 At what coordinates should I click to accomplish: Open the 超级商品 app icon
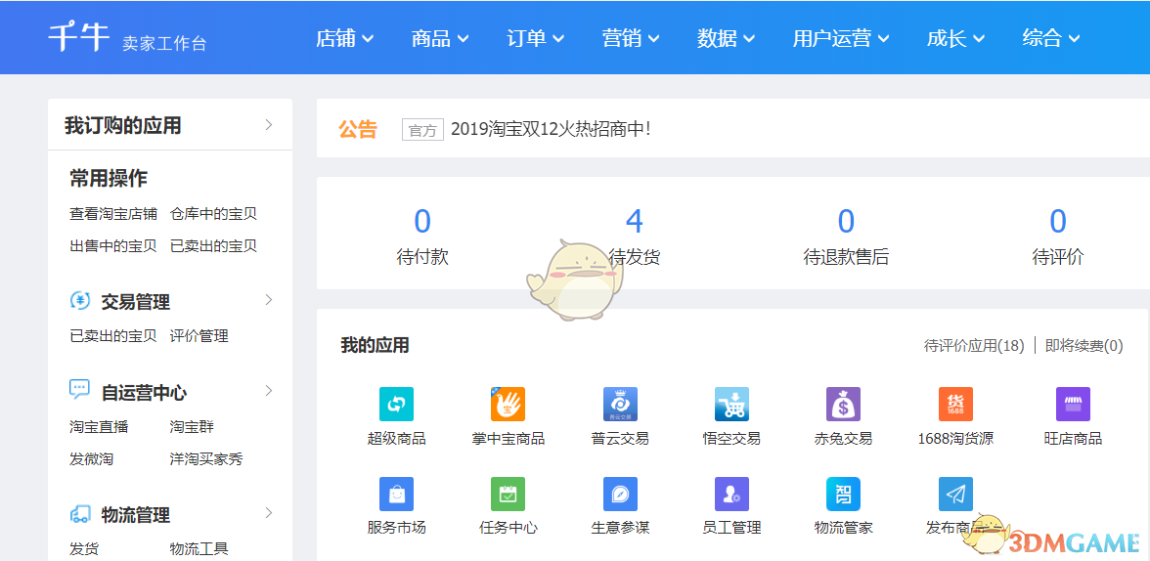click(396, 404)
